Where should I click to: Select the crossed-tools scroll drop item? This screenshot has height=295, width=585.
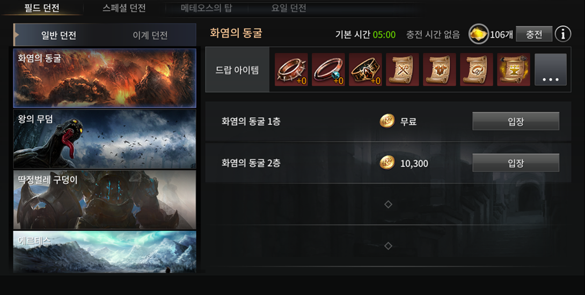pyautogui.click(x=402, y=69)
